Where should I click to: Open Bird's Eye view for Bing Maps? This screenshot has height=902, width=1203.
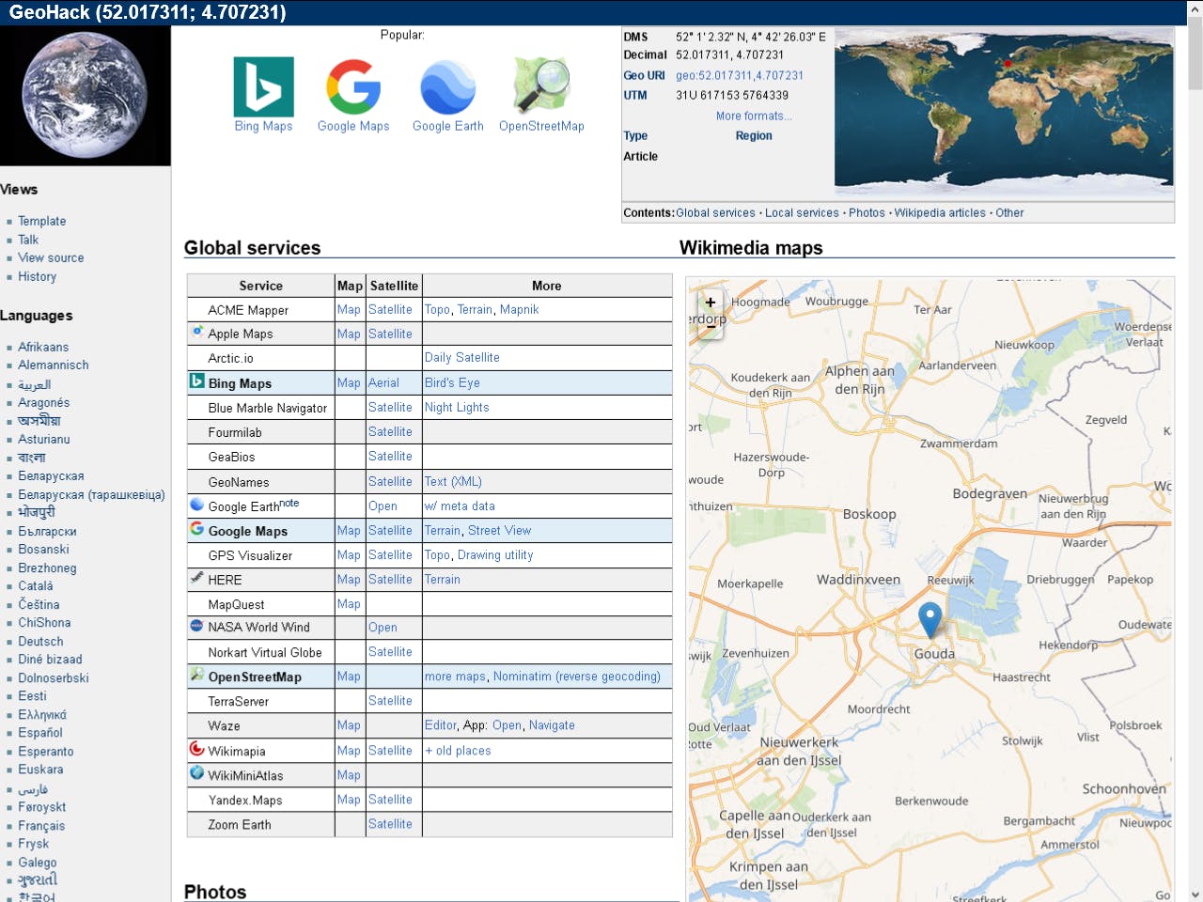click(452, 382)
